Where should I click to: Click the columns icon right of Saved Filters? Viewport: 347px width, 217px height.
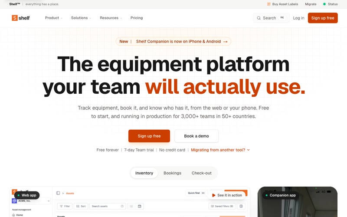click(x=241, y=206)
